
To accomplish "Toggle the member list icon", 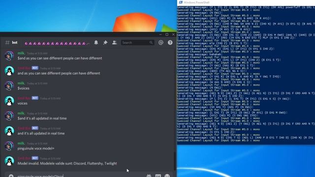I will [115, 42].
